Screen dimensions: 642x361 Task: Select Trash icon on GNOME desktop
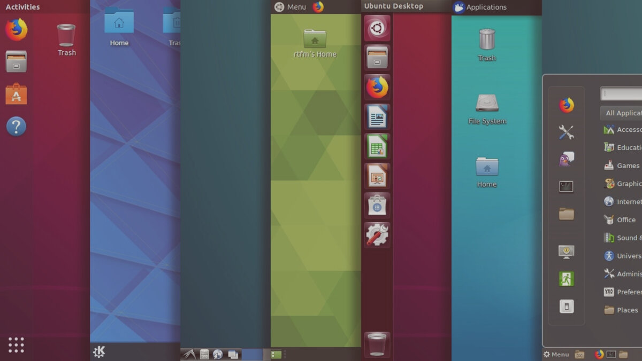(66, 40)
